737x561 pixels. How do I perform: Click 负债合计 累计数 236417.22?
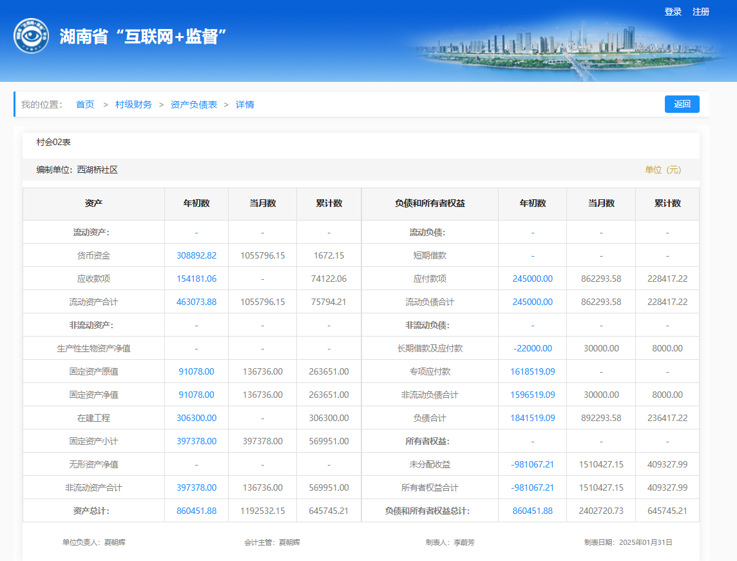pyautogui.click(x=667, y=418)
